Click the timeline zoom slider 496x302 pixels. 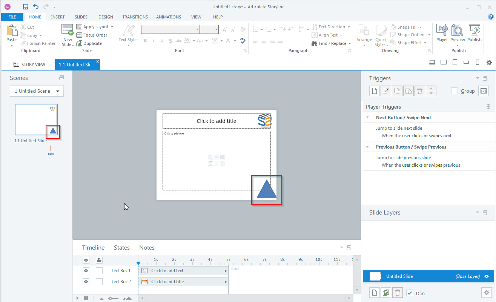pyautogui.click(x=113, y=298)
